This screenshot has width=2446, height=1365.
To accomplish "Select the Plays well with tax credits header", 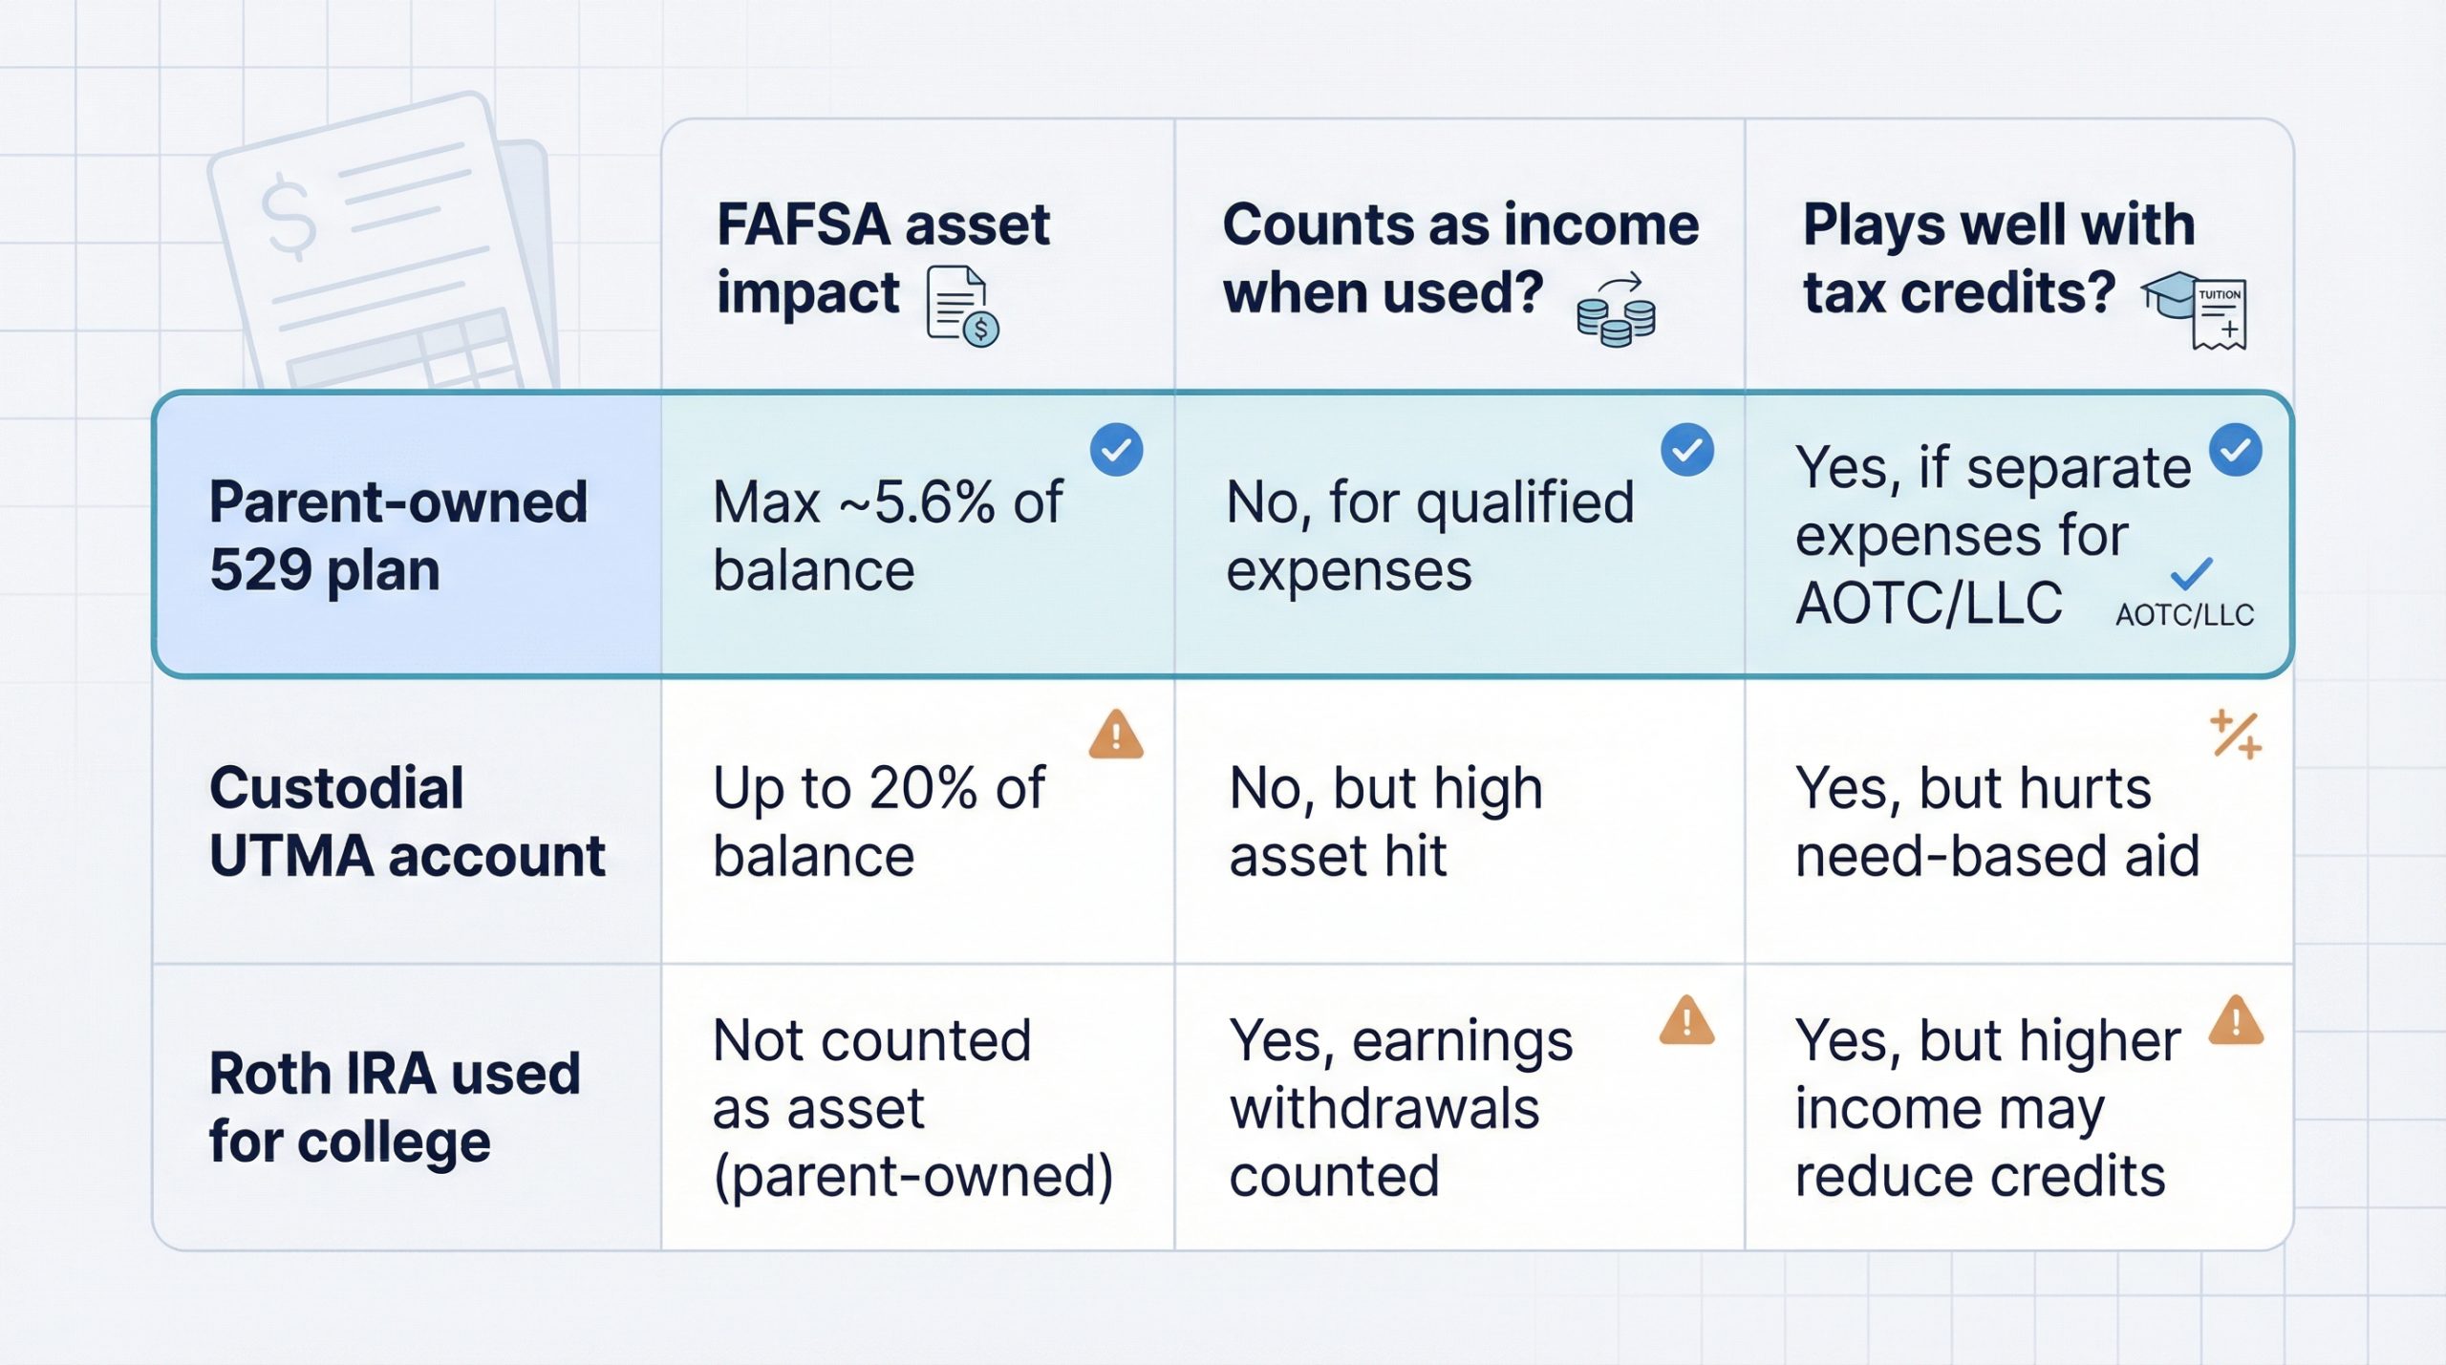I will tap(1999, 258).
